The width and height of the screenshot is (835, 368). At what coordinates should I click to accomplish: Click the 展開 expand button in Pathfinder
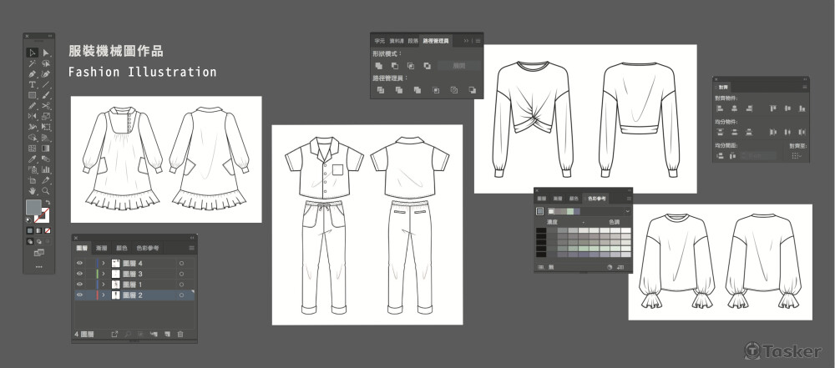click(x=458, y=65)
